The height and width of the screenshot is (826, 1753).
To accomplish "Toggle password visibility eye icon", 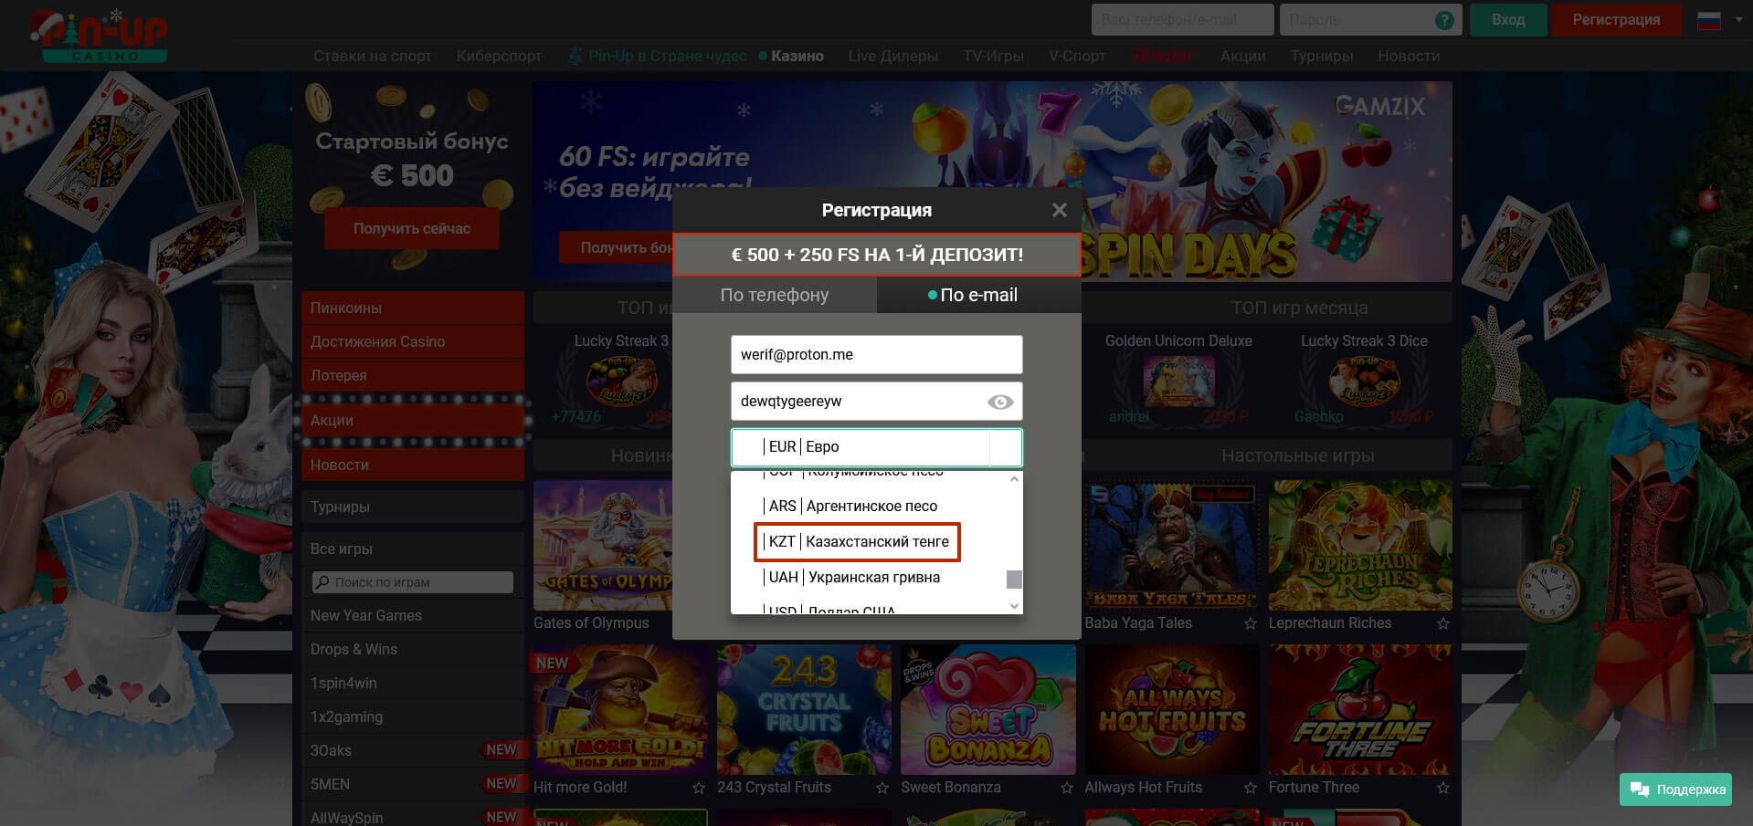I will tap(1000, 402).
